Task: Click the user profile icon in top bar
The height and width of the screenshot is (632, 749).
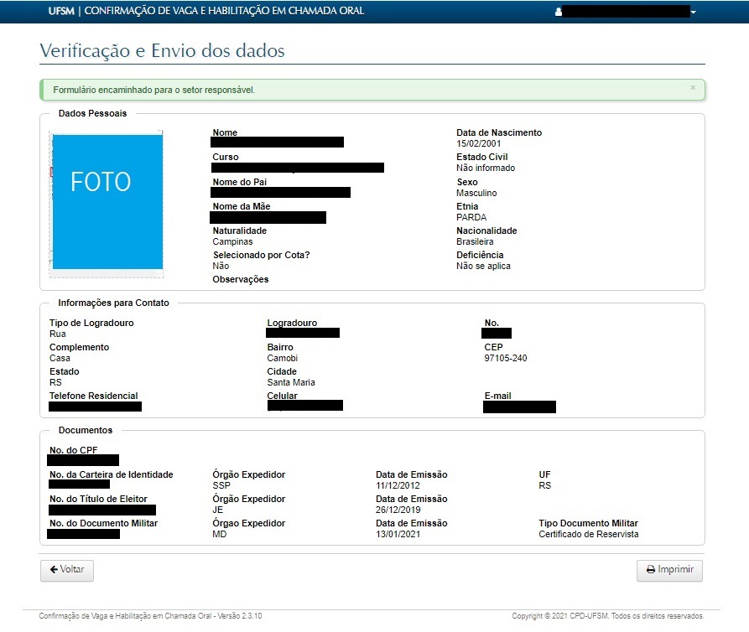Action: click(559, 13)
